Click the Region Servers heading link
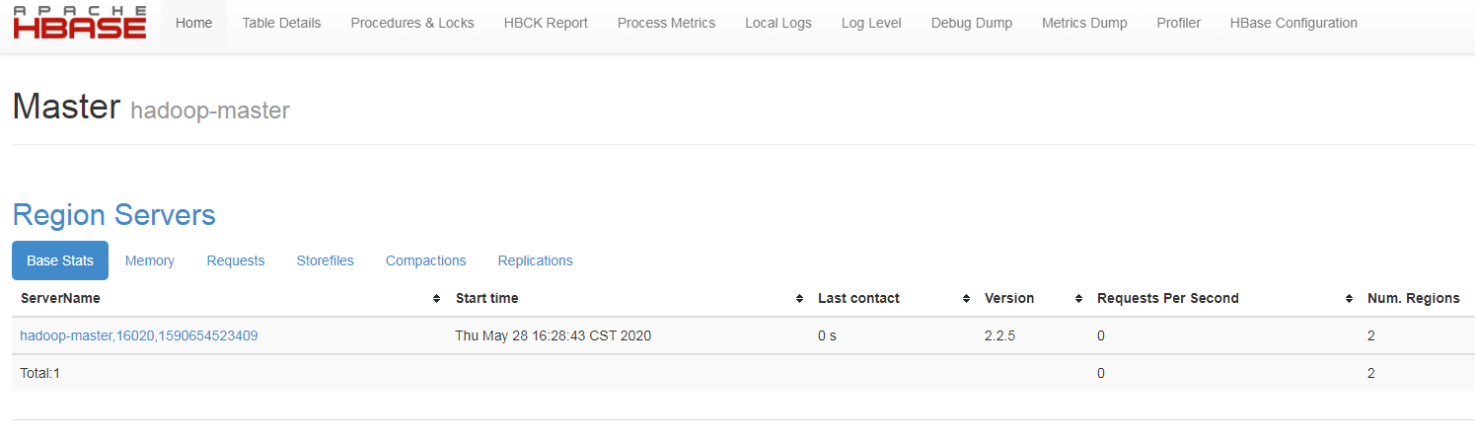 point(113,215)
